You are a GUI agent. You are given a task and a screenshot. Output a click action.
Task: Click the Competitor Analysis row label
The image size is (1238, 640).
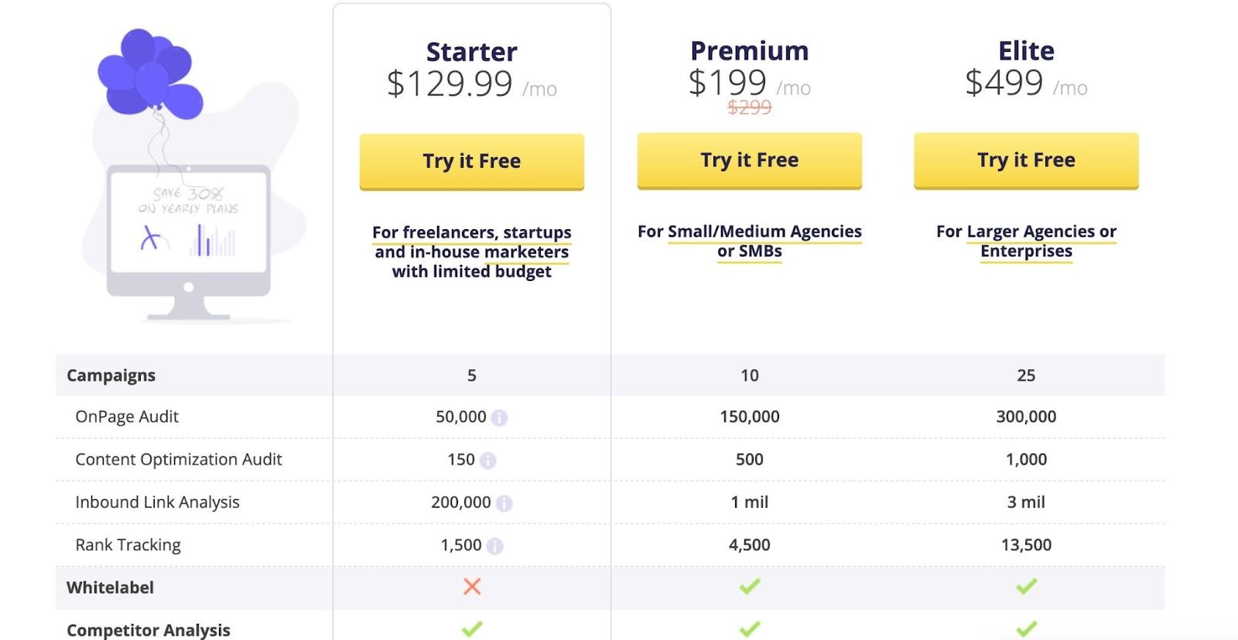click(149, 630)
